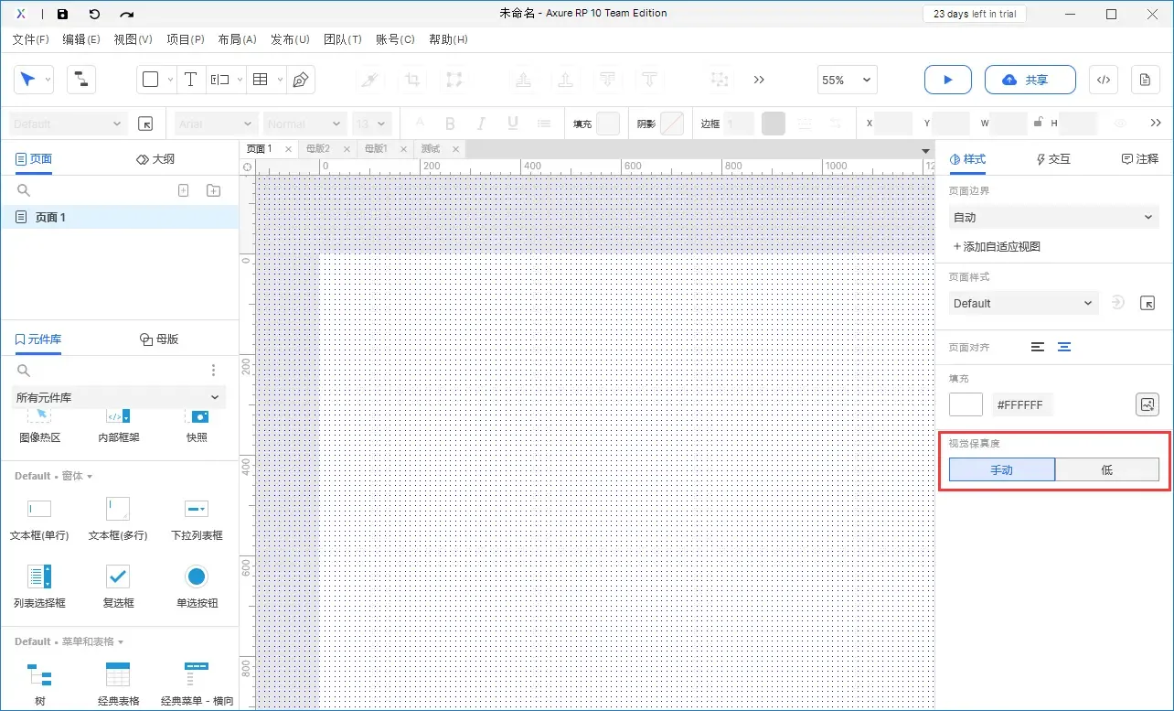Open the zoom level 55% dropdown
This screenshot has width=1174, height=711.
(846, 80)
